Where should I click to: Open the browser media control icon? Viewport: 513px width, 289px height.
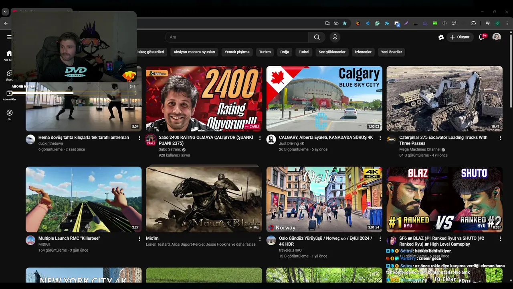488,23
